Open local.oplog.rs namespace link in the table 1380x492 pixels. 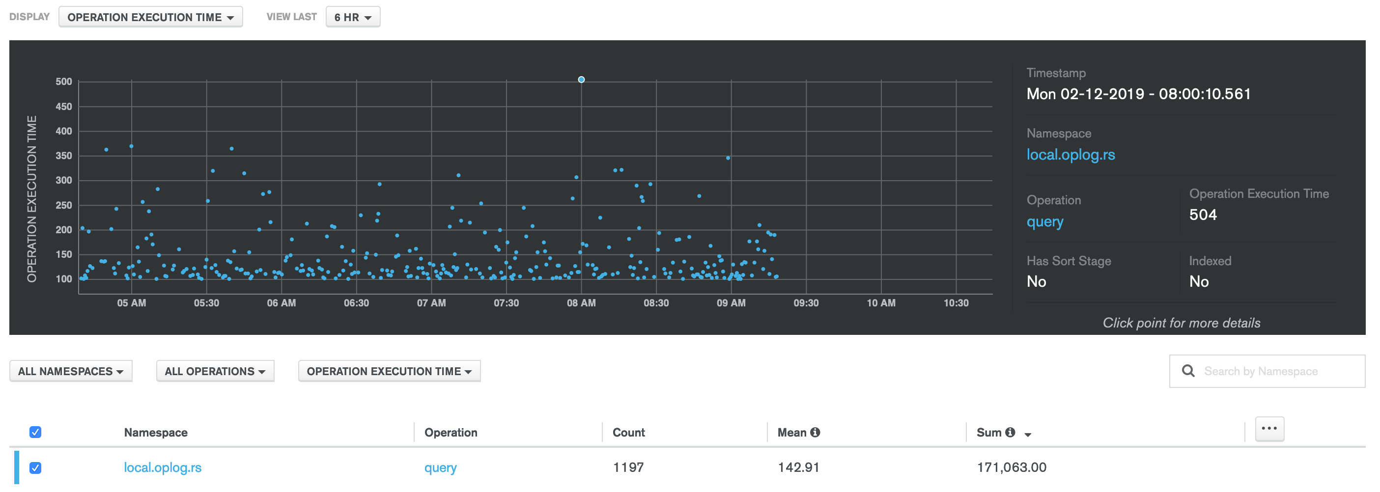click(x=162, y=467)
